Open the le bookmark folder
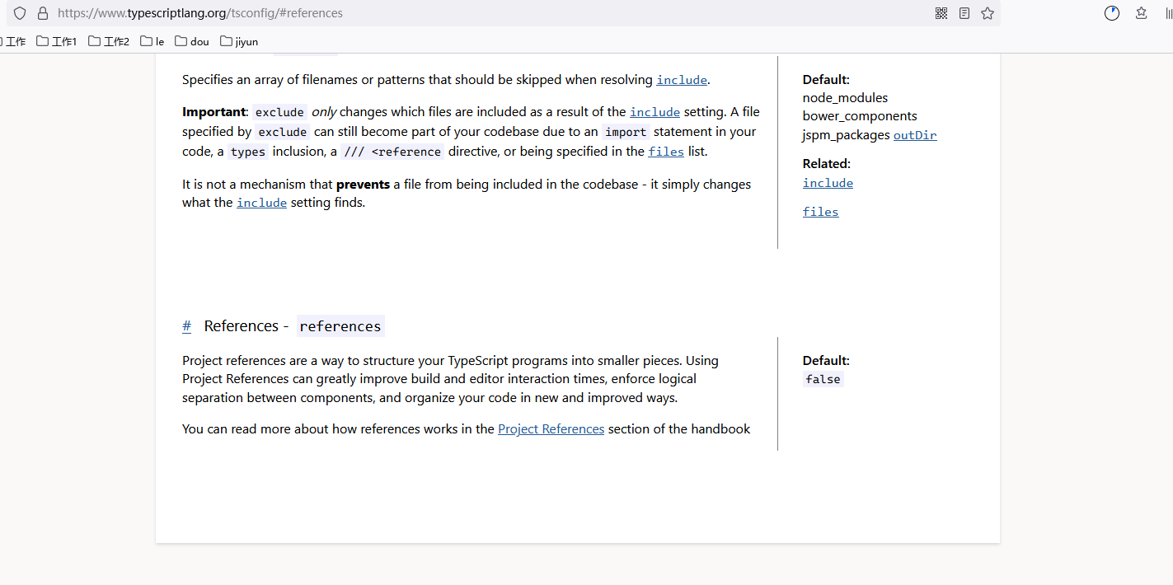1173x585 pixels. coord(152,41)
